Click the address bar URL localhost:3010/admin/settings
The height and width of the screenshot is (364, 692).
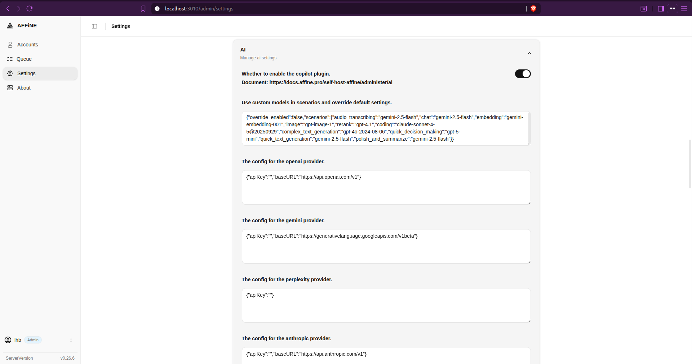[x=199, y=9]
